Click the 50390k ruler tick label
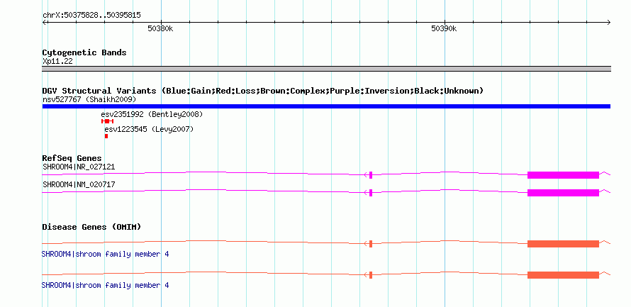The width and height of the screenshot is (631, 307). (444, 29)
